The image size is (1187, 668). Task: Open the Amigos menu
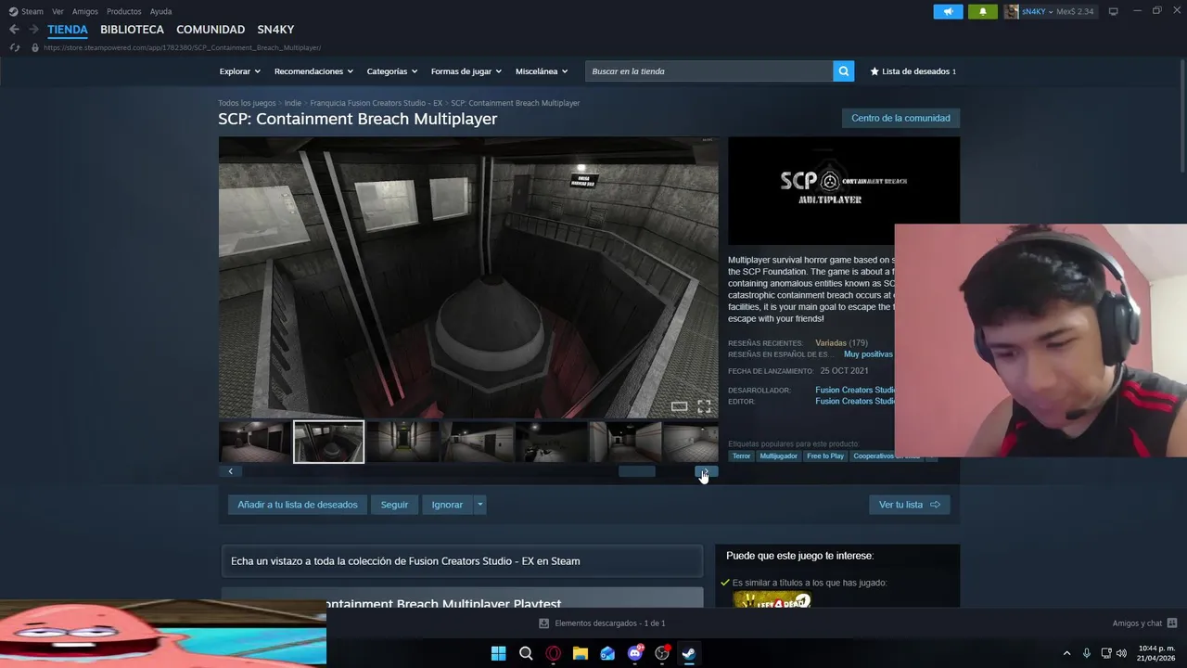85,11
